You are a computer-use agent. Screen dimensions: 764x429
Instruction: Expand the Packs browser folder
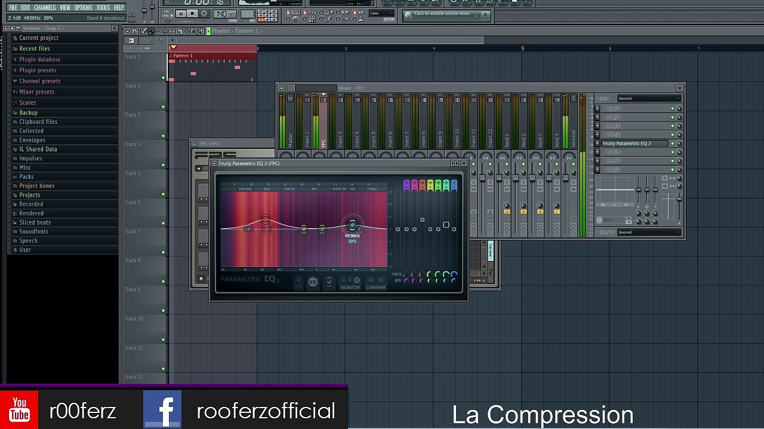click(x=64, y=176)
